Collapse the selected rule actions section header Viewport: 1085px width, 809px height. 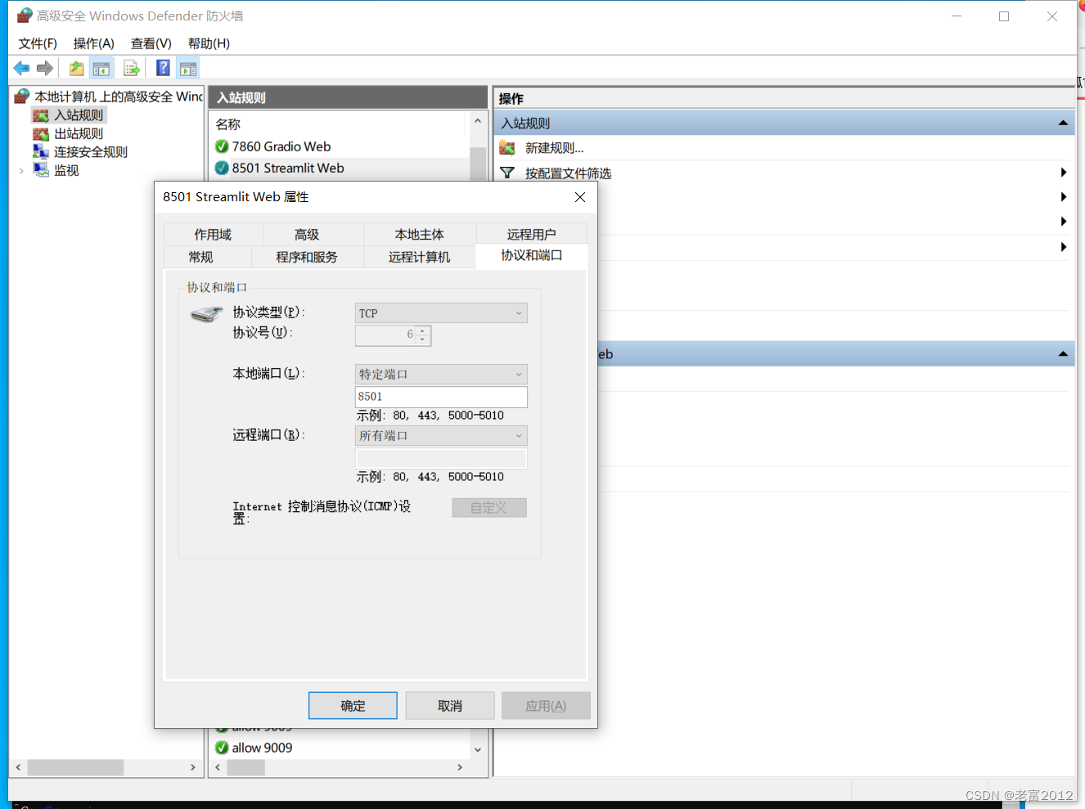point(1063,354)
